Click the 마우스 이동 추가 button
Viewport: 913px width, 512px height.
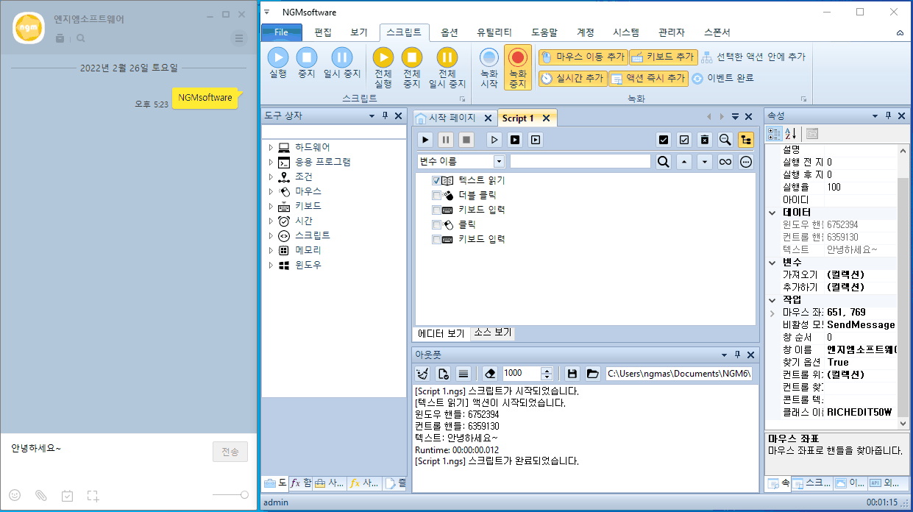pyautogui.click(x=583, y=57)
